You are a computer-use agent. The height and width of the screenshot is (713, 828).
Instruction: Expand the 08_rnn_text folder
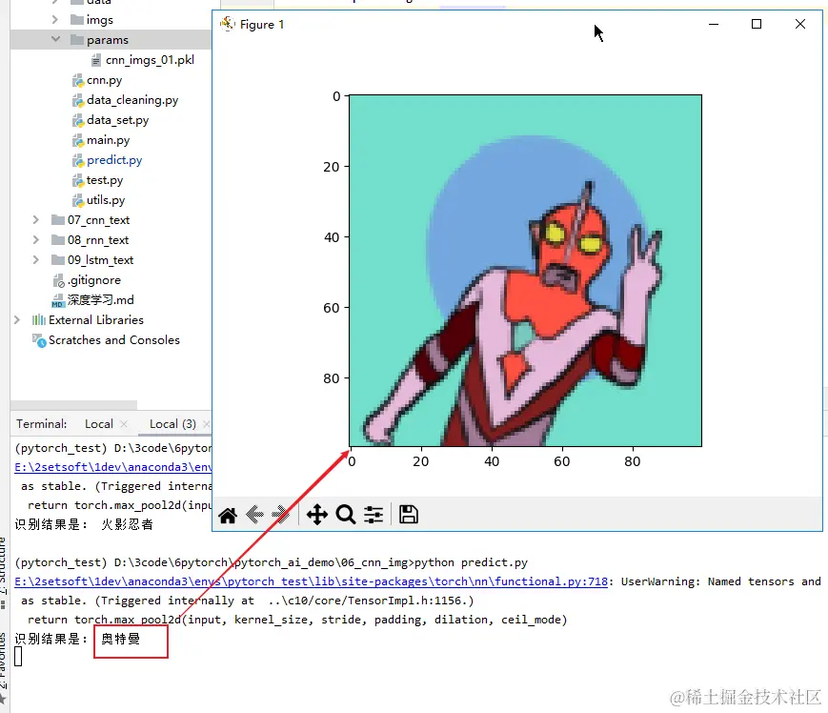click(36, 240)
